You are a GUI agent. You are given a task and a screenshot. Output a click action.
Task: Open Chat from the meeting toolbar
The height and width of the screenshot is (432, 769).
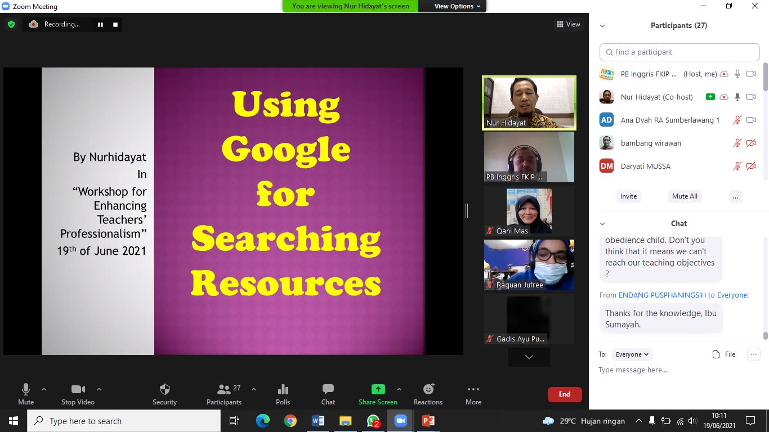tap(328, 394)
